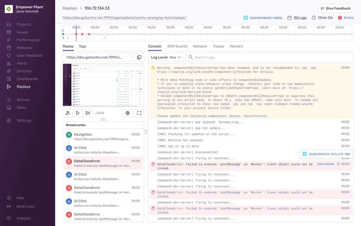
Task: Select Navigation breadcrumb entry
Action: point(103,137)
